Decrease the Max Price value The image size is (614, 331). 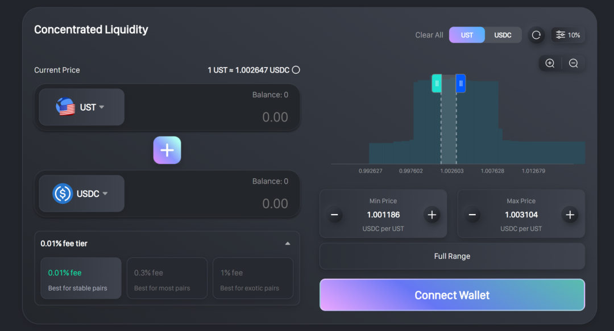[472, 215]
